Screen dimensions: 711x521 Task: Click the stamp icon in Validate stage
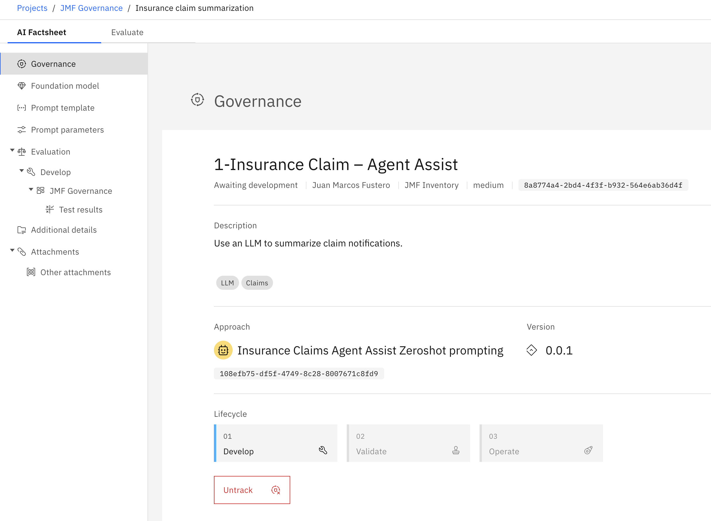(x=456, y=450)
